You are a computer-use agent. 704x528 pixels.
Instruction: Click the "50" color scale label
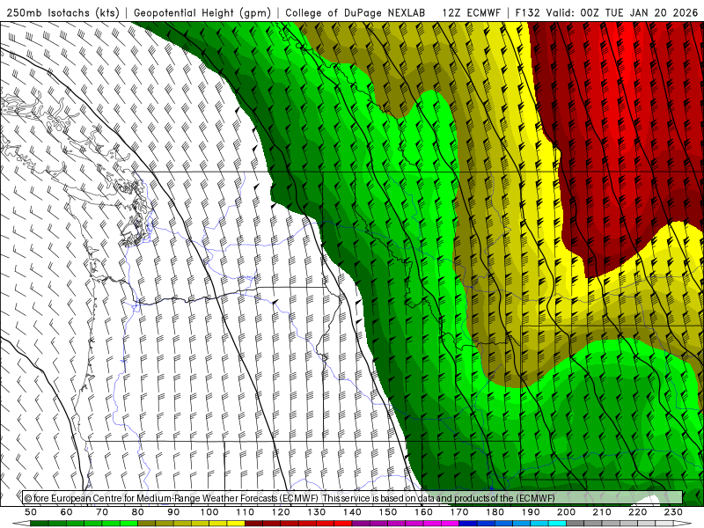(31, 512)
